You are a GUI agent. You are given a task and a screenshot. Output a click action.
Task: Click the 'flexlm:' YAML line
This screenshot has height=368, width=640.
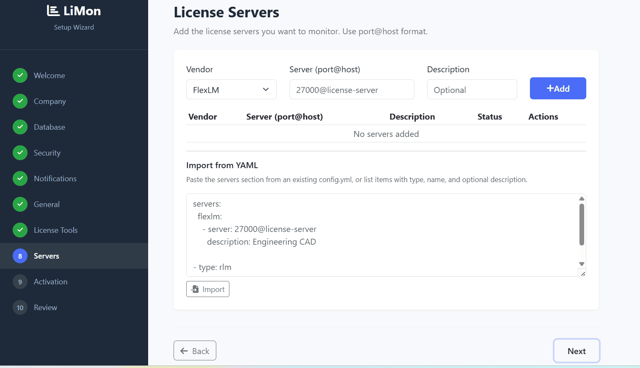[210, 216]
